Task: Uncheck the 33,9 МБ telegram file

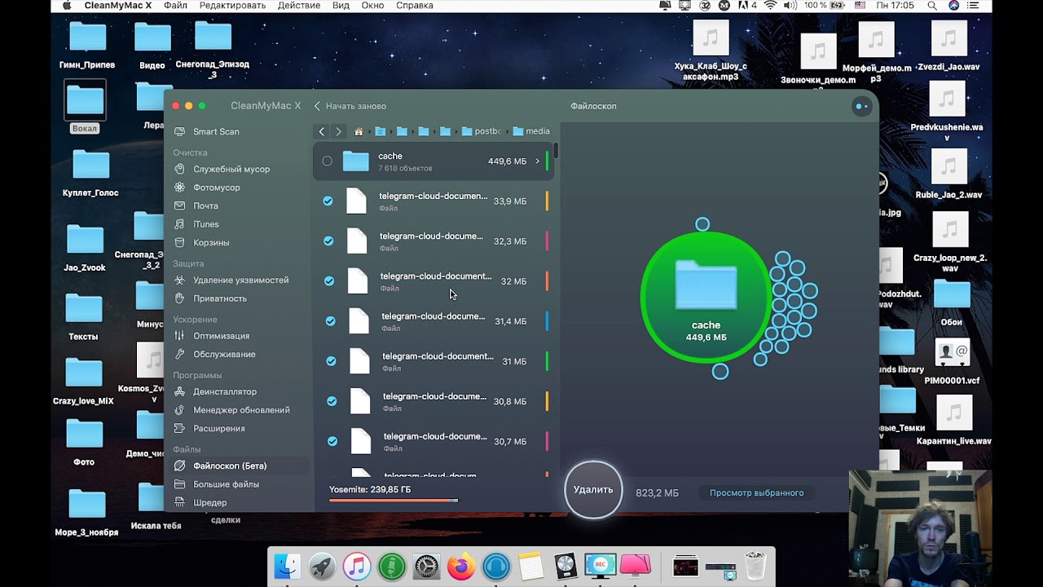Action: point(328,201)
